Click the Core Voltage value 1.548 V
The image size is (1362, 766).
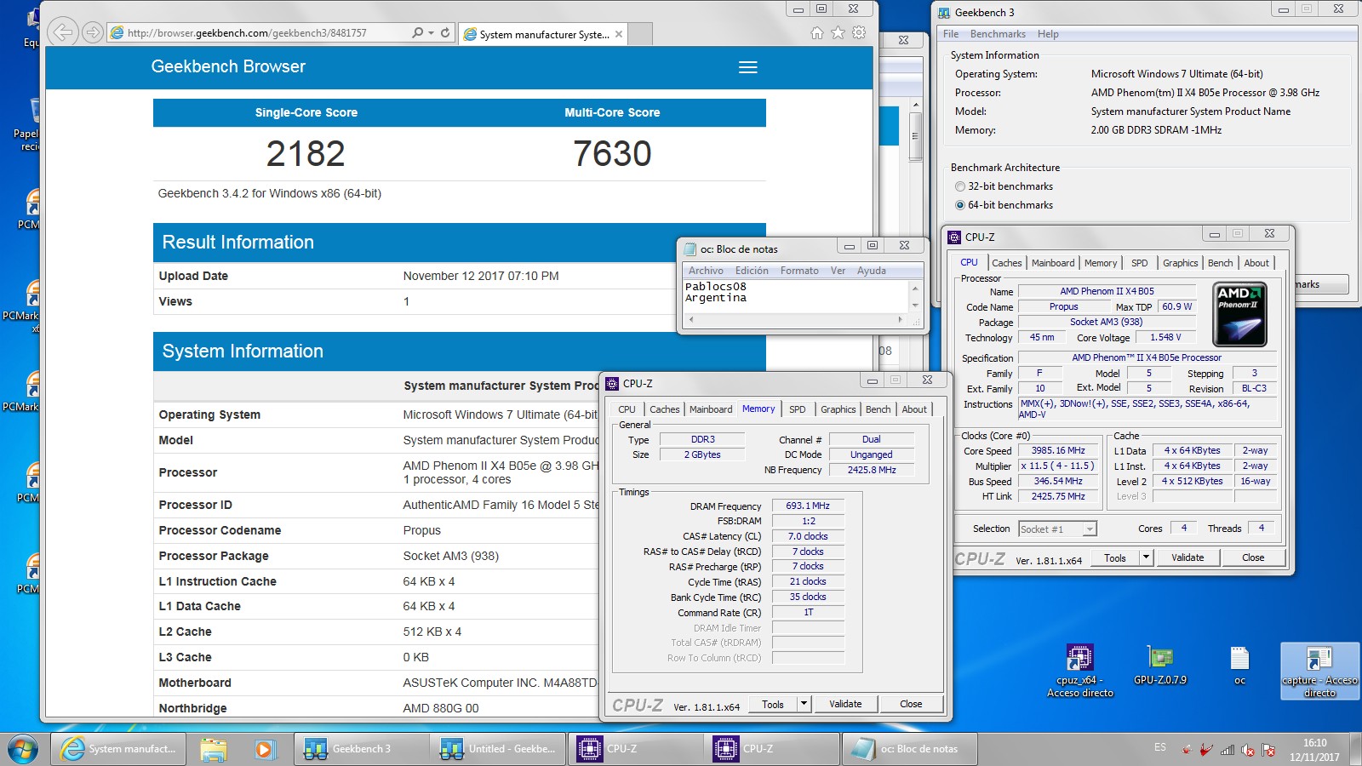(1165, 337)
